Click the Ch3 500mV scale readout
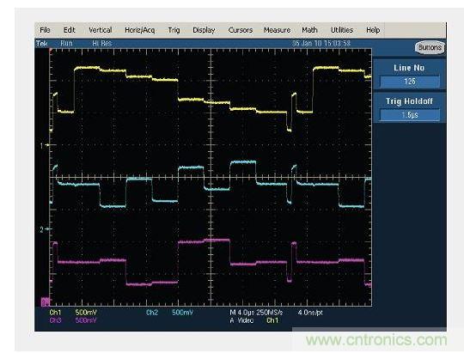Viewport: 464px width, 353px height. coord(73,320)
